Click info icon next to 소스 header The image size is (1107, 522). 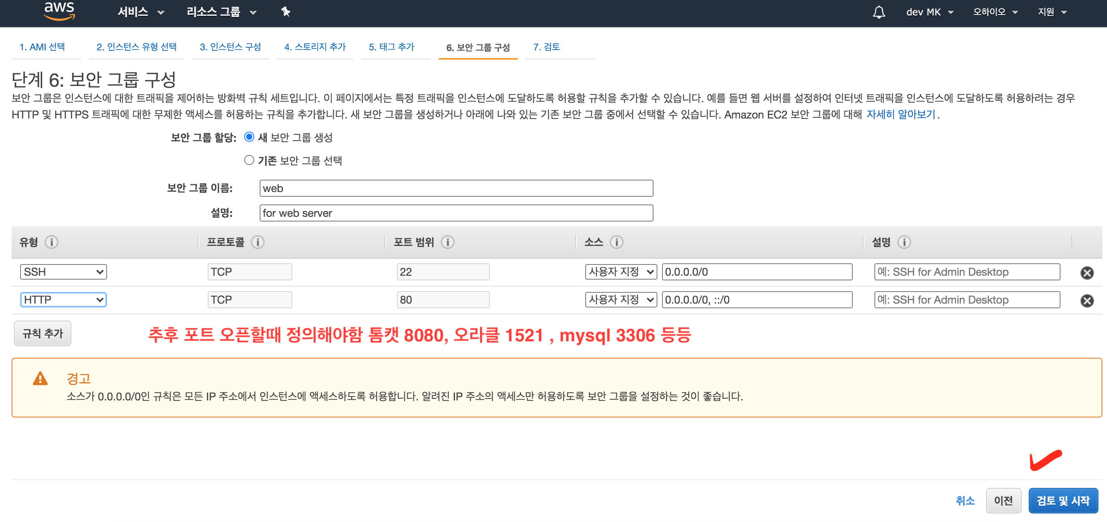[616, 242]
